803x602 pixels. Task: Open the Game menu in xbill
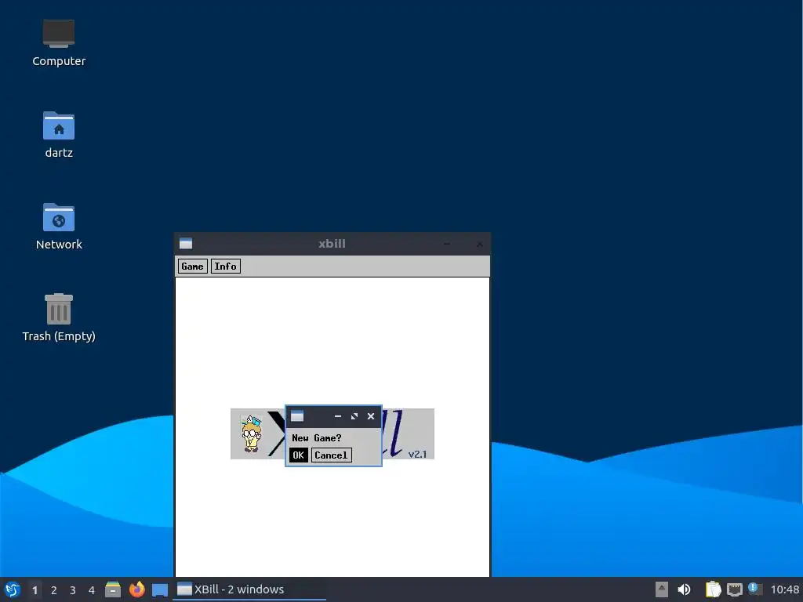point(193,267)
